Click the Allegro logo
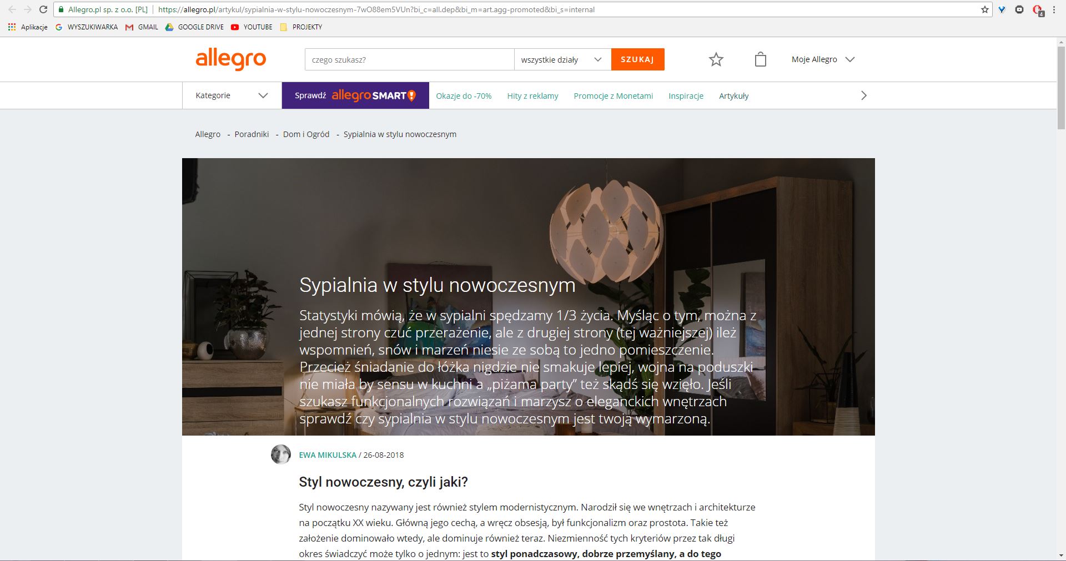Viewport: 1066px width, 561px height. (x=231, y=59)
